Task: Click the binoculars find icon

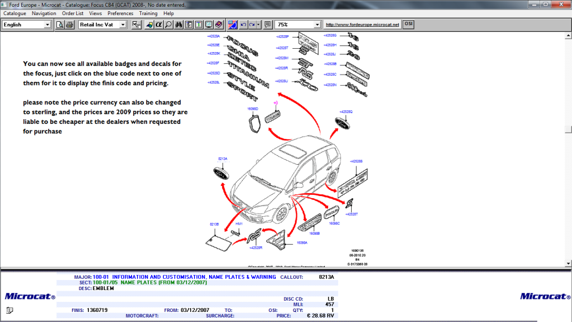Action: (x=179, y=25)
